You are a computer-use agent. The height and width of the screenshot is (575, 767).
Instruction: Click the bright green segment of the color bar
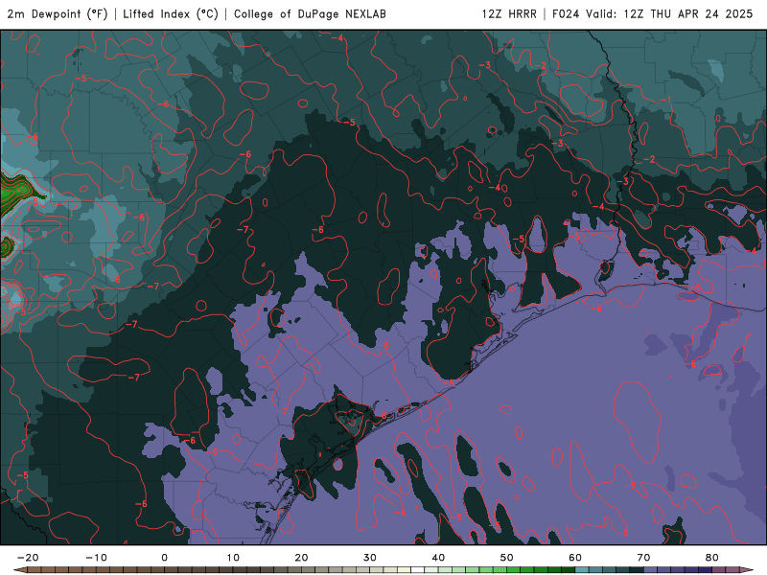[514, 570]
